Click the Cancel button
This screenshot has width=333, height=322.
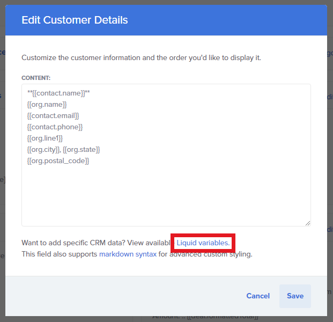258,296
